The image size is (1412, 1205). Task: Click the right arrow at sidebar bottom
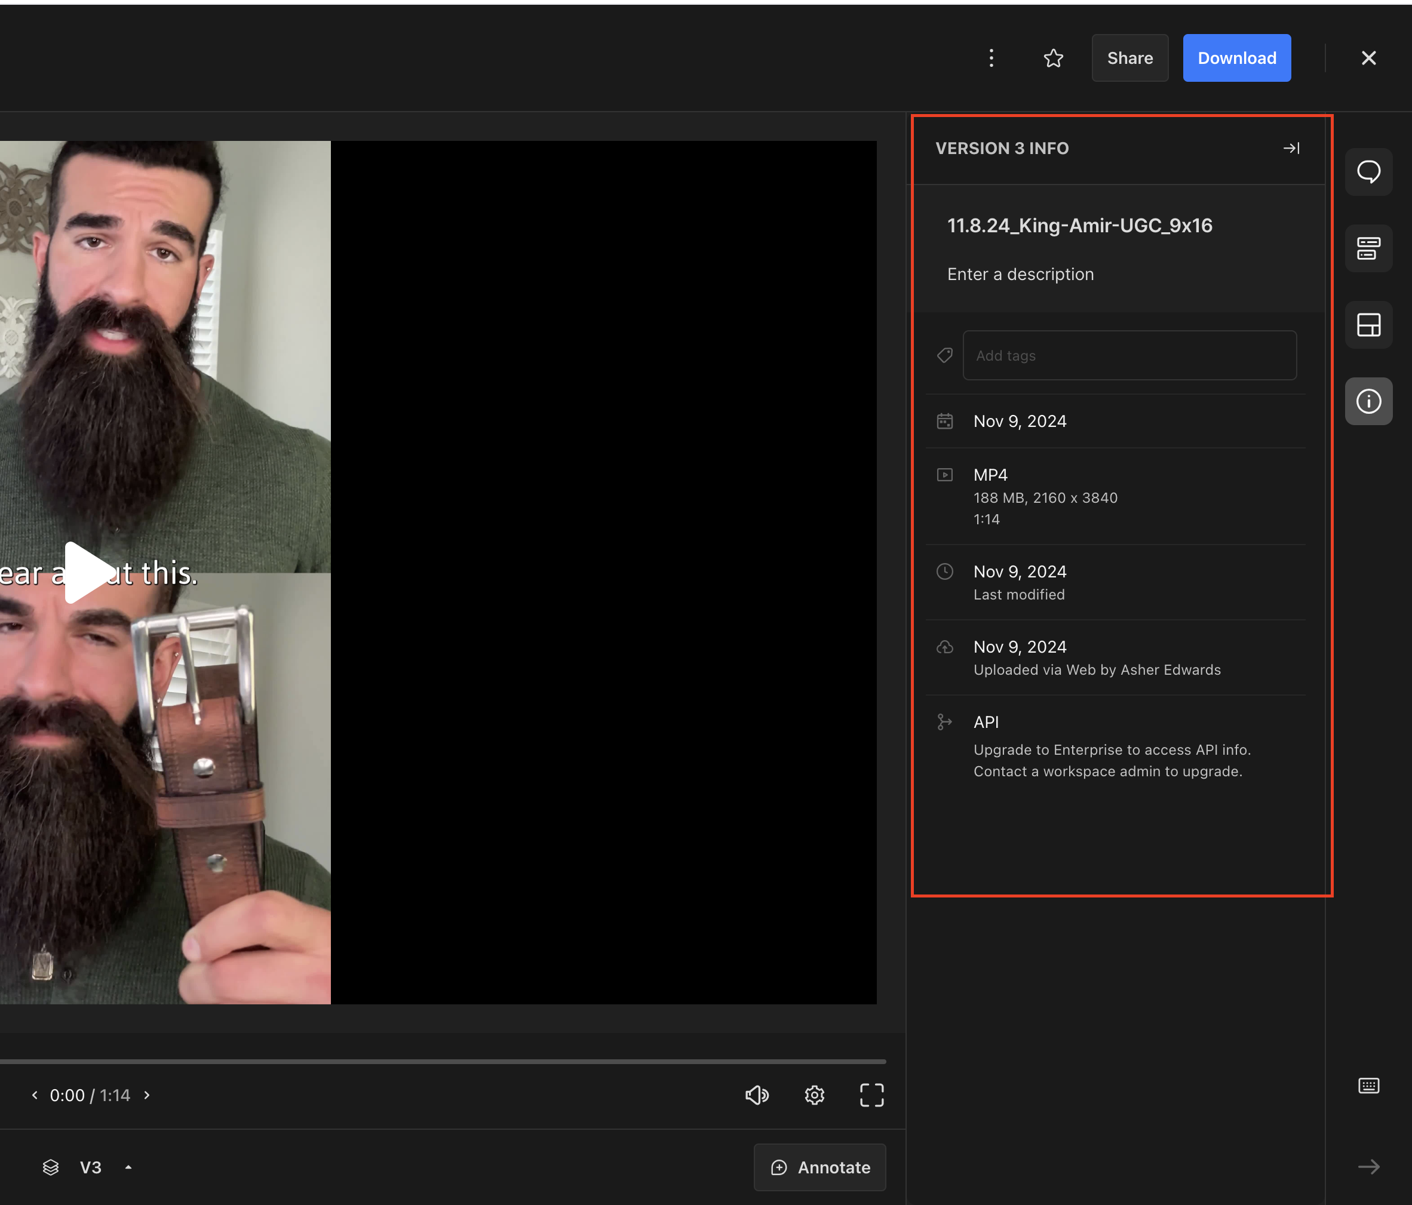1368,1167
